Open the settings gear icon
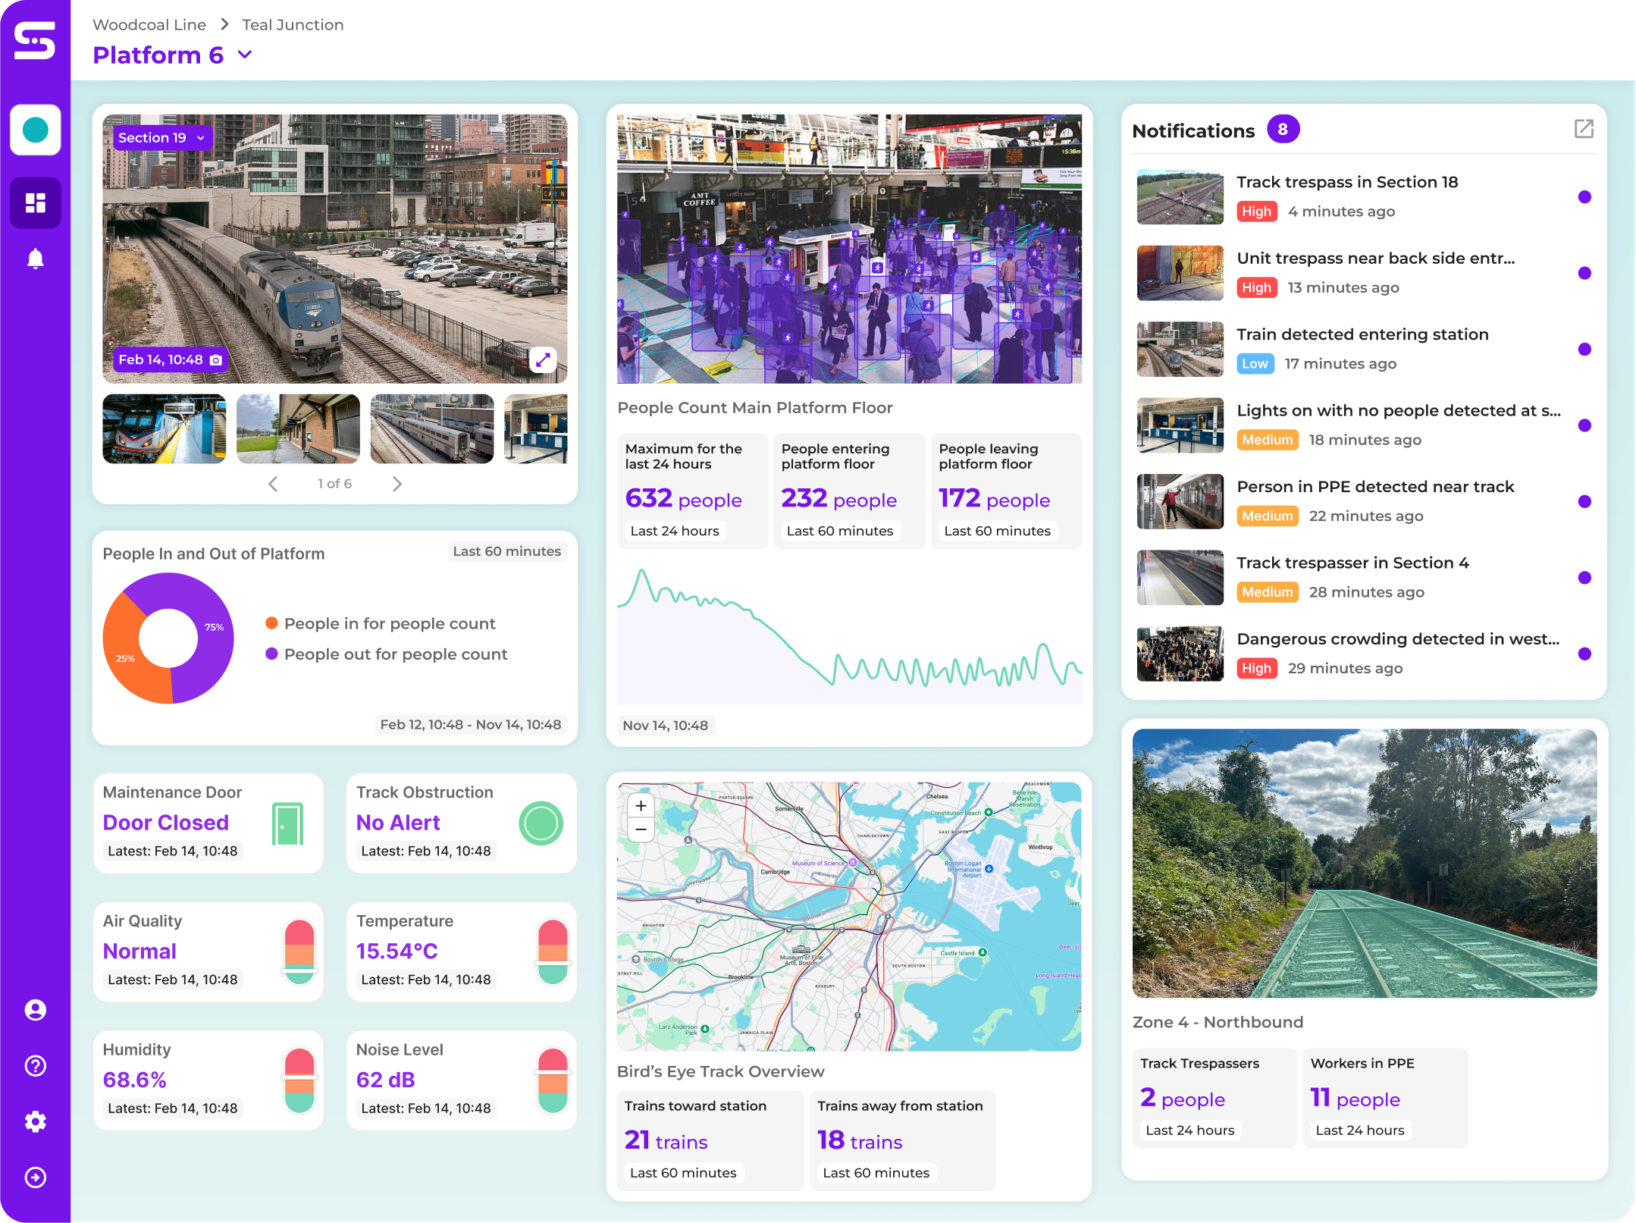Image resolution: width=1636 pixels, height=1223 pixels. [35, 1121]
